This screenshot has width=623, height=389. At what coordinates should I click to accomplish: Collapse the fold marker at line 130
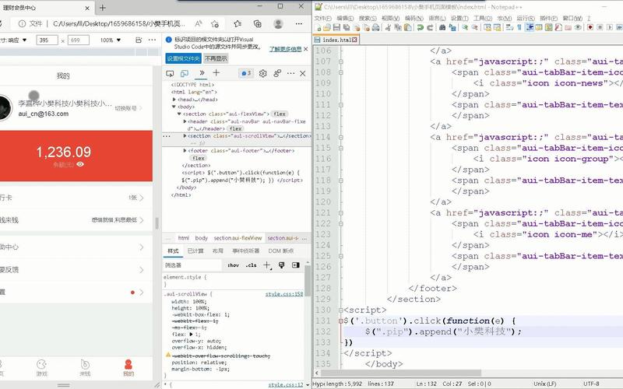341,310
